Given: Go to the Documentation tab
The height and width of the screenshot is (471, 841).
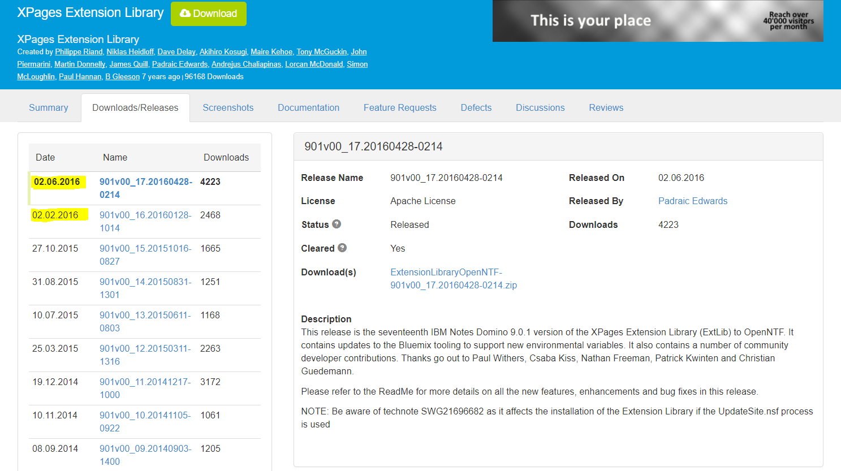Looking at the screenshot, I should coord(308,107).
